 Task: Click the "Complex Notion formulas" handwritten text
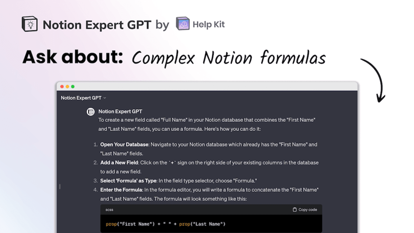(x=229, y=58)
